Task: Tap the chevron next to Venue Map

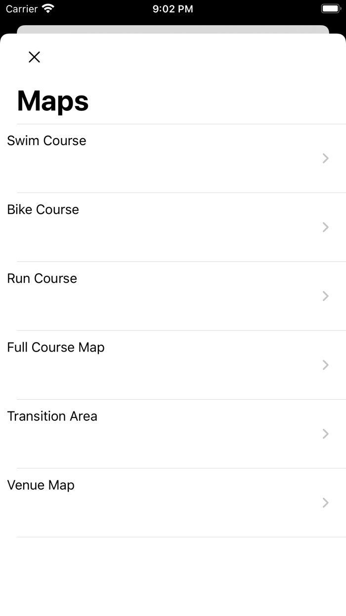Action: pyautogui.click(x=325, y=503)
